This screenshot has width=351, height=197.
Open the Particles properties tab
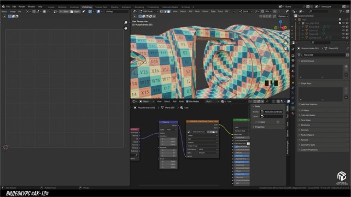(293, 93)
